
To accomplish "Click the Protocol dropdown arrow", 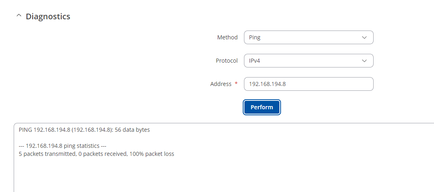I will pos(364,61).
